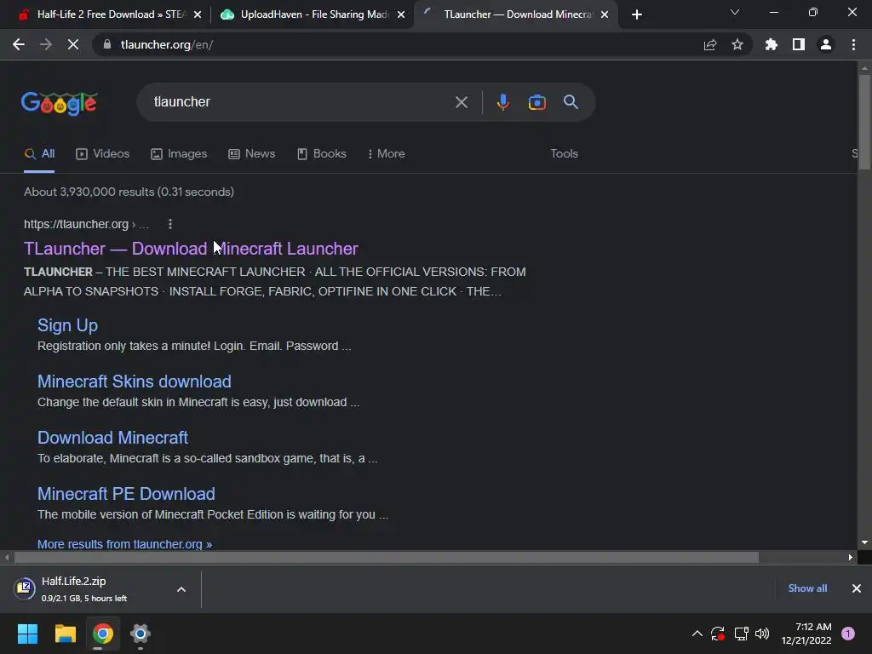Screen dimensions: 872x654
Task: Open the tab search dropdown arrow
Action: point(735,12)
